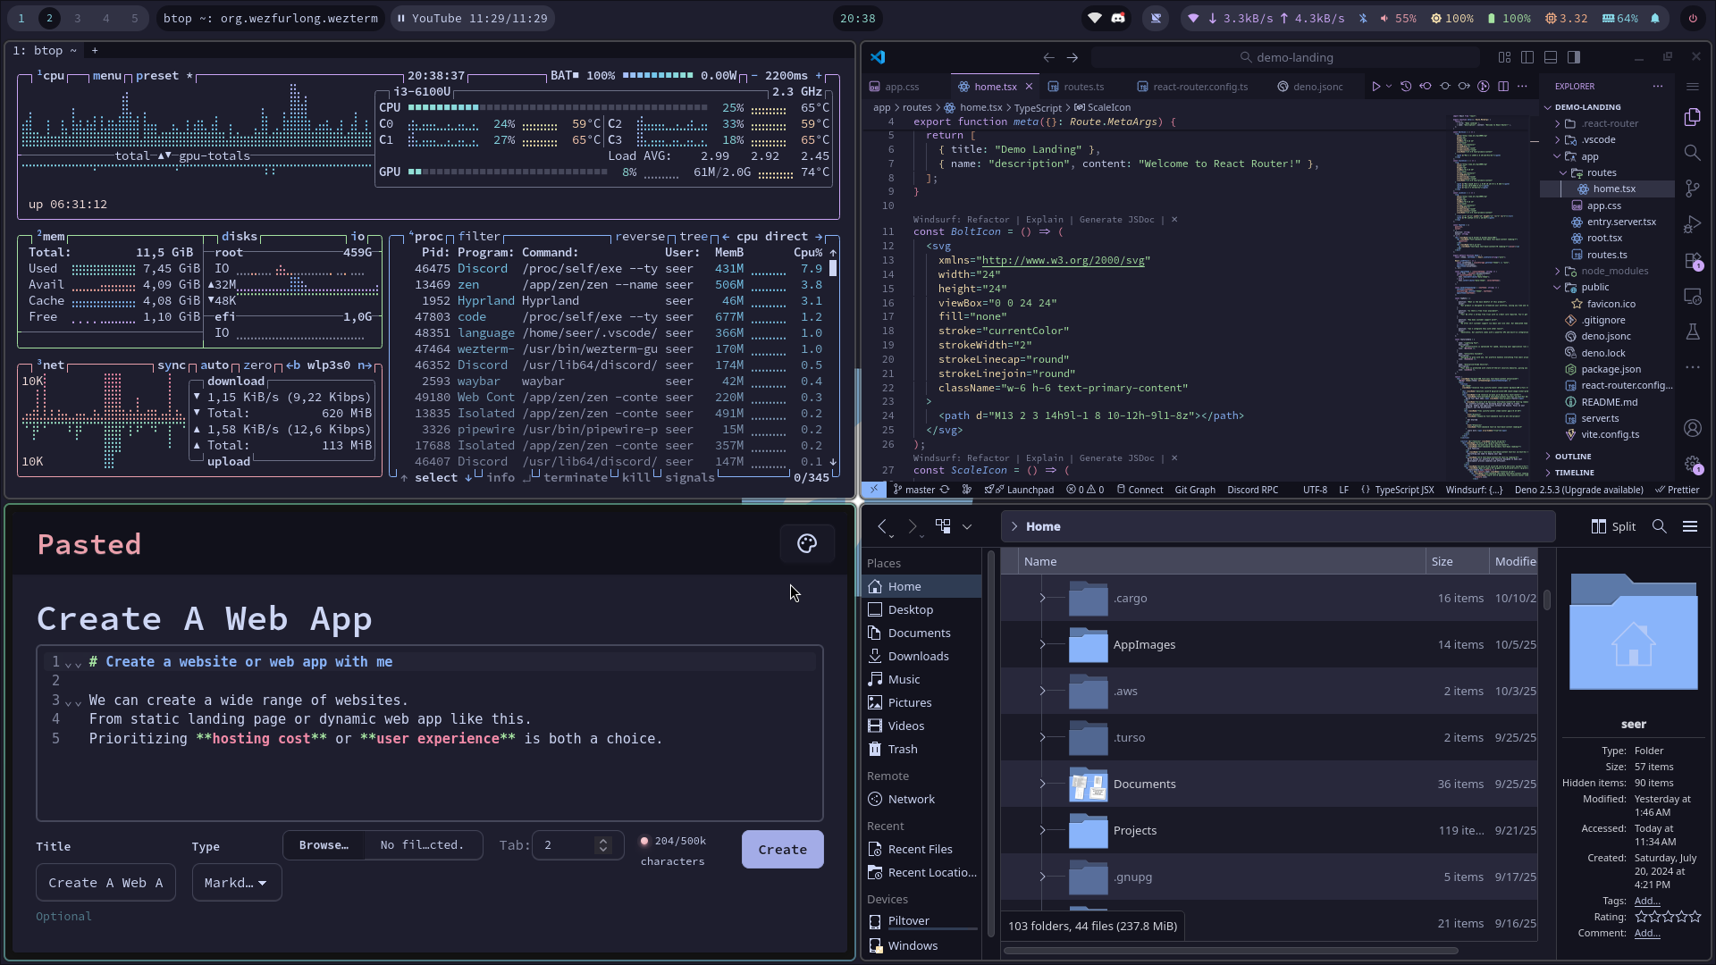Image resolution: width=1716 pixels, height=965 pixels.
Task: Select the YouTube media tab in the top bar
Action: (x=472, y=18)
